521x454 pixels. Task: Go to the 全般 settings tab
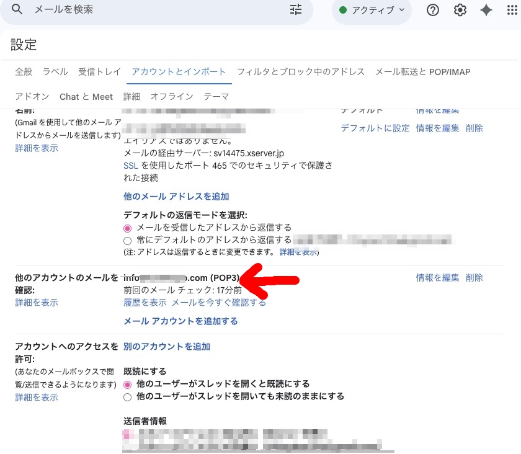click(x=24, y=72)
